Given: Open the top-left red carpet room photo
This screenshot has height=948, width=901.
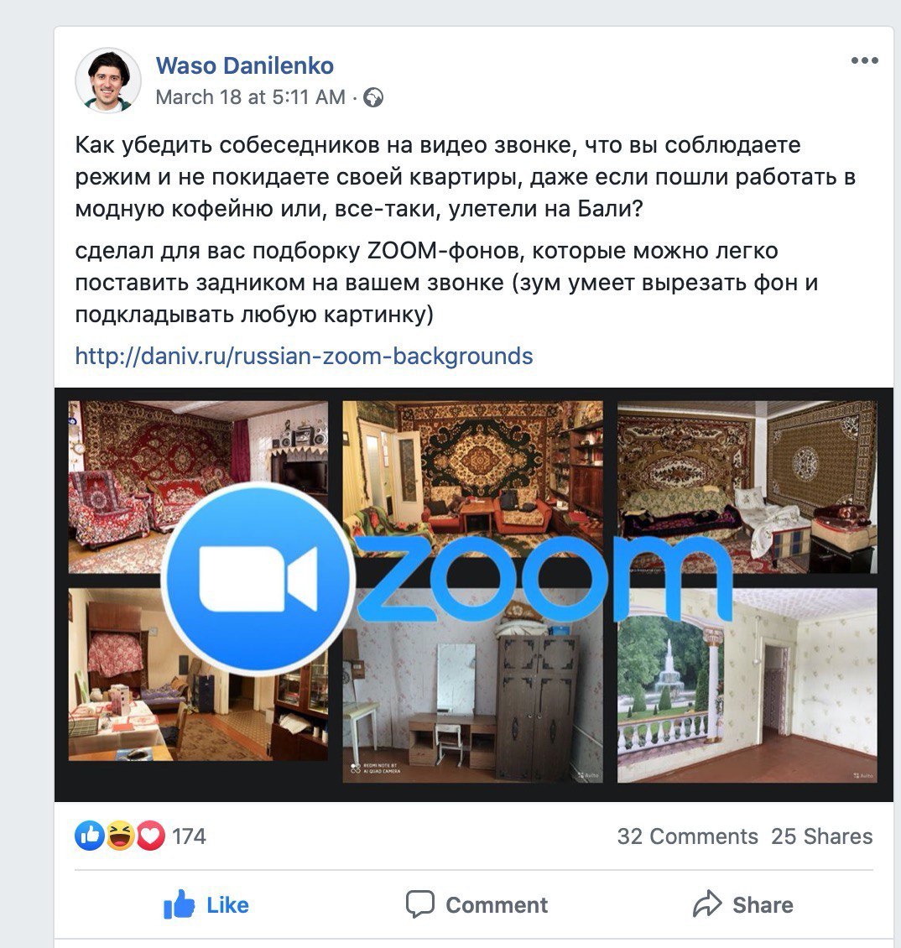Looking at the screenshot, I should 198,487.
